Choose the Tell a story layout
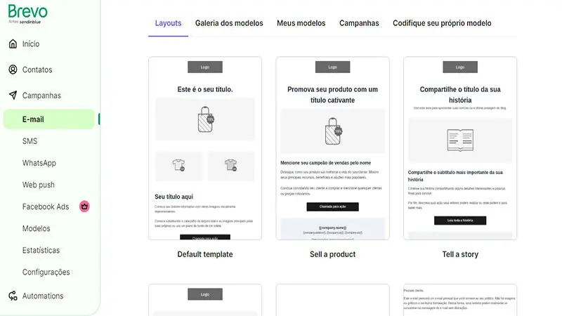562x316 pixels. 460,148
